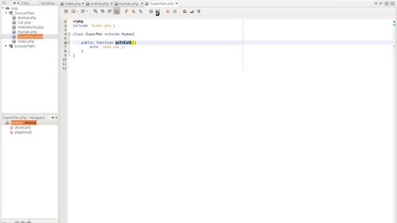Close the Human.php editor tab

142,3
